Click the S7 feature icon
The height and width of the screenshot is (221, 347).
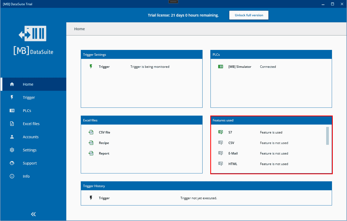pyautogui.click(x=221, y=132)
